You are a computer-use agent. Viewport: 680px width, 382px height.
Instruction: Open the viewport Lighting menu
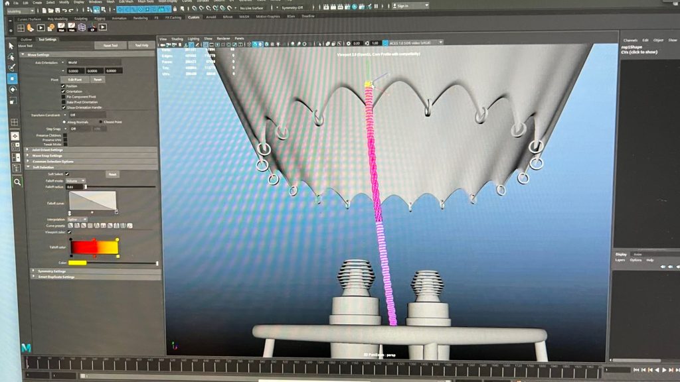pyautogui.click(x=193, y=39)
